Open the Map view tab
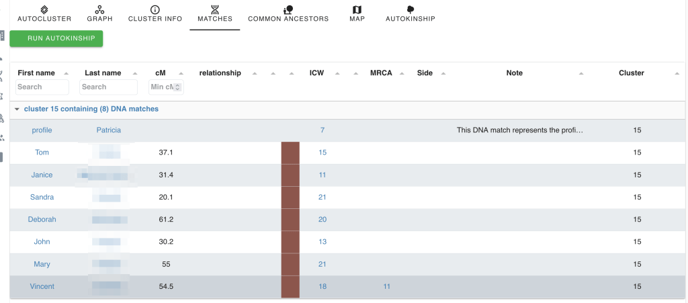Viewport: 688px width, 303px height. tap(357, 13)
